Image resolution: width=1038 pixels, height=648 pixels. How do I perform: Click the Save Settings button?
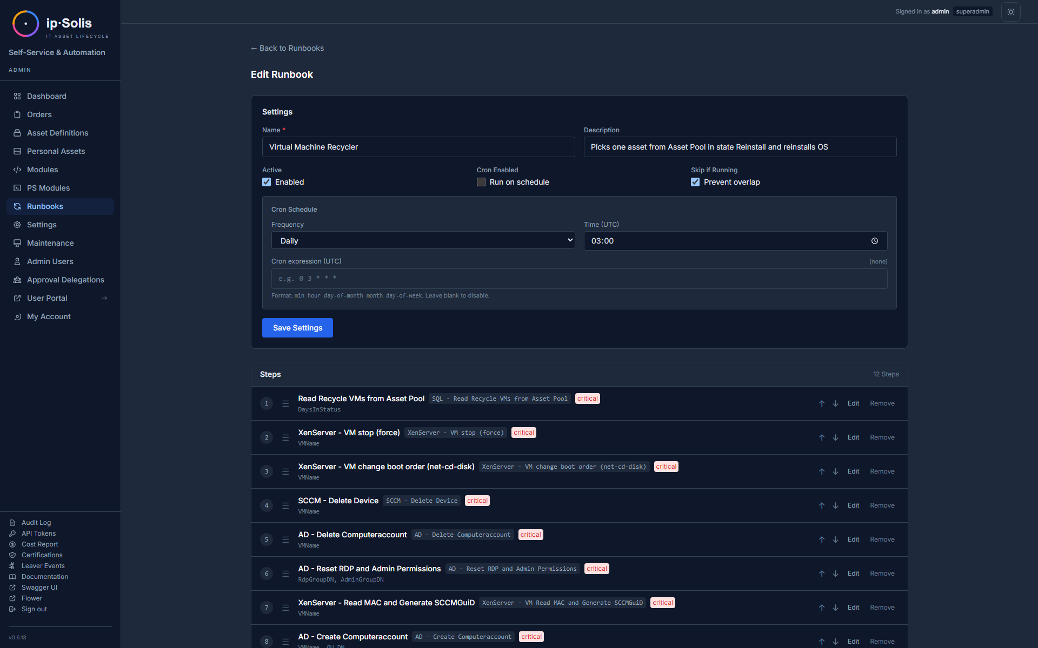(297, 328)
